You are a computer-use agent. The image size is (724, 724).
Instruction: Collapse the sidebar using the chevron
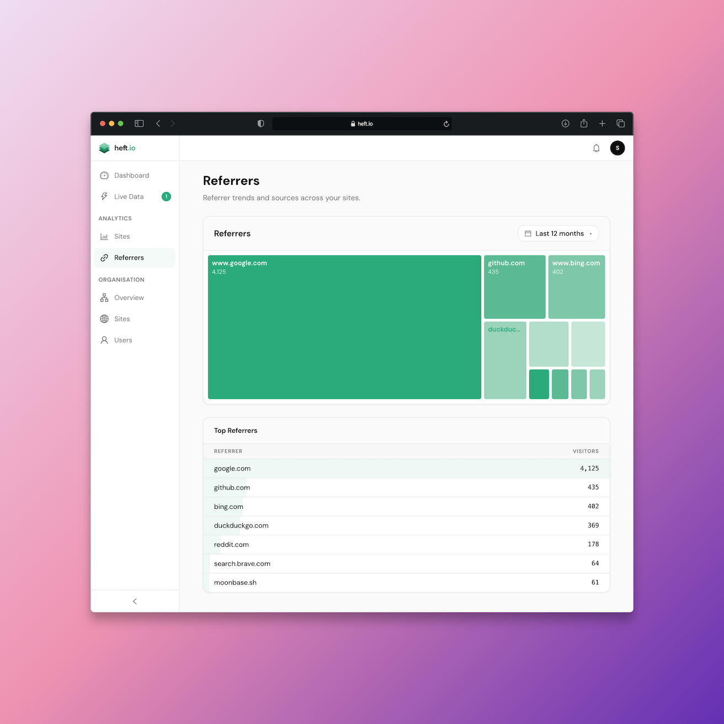click(x=135, y=601)
